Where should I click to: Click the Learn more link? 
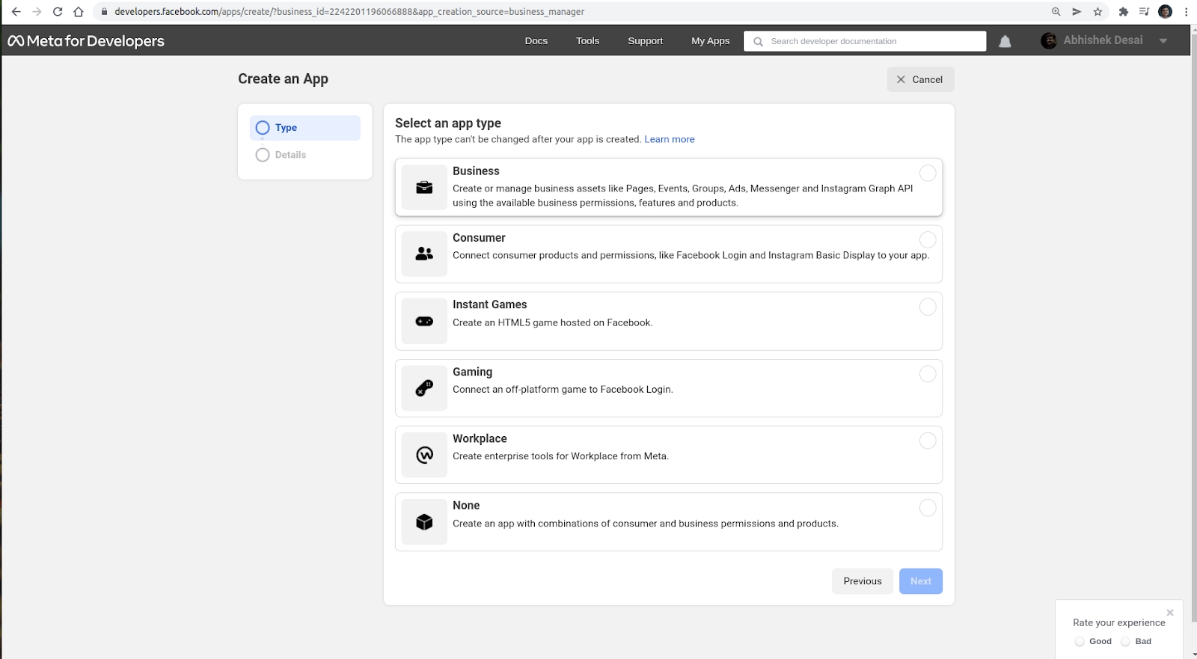670,139
